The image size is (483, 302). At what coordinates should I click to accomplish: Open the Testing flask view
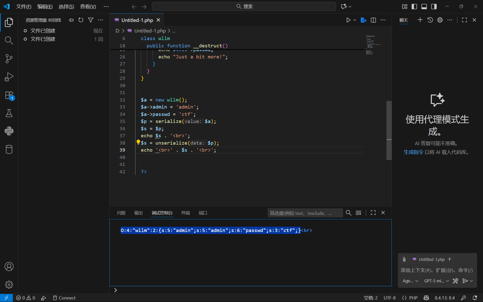pos(9,113)
